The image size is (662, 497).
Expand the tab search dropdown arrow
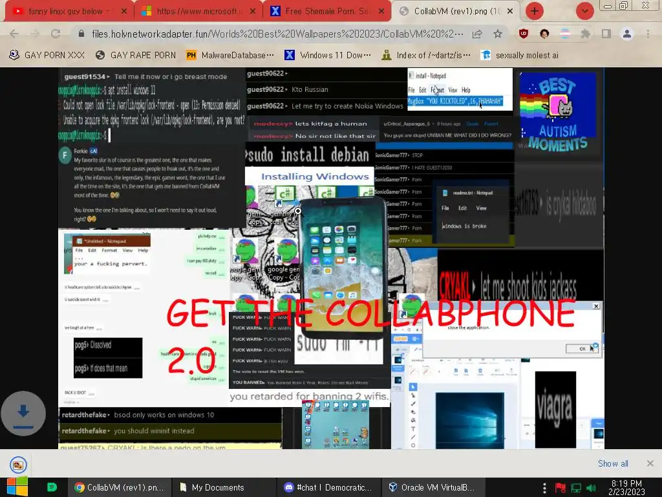(x=584, y=12)
